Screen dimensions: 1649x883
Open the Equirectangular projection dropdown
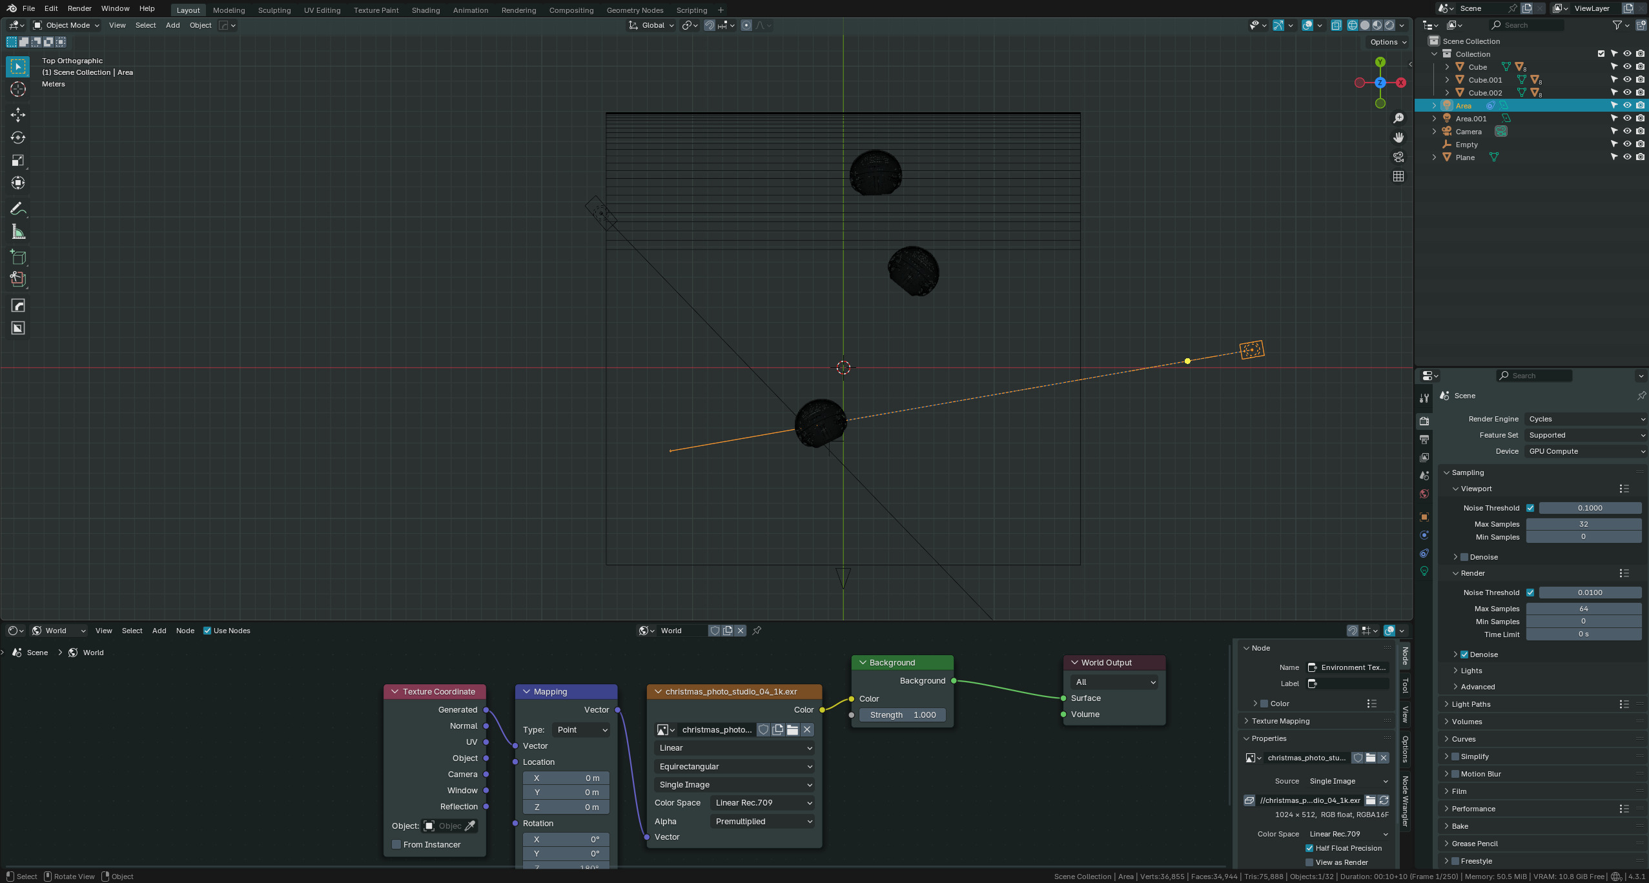(735, 767)
